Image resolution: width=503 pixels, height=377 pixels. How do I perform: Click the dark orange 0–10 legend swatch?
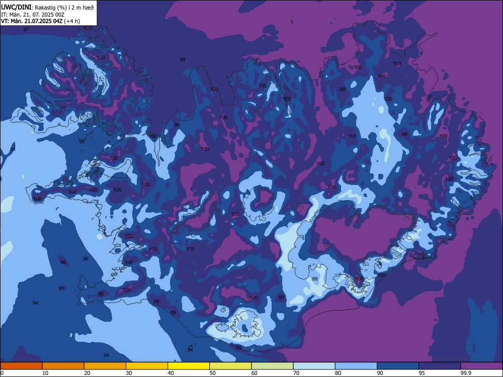point(21,366)
